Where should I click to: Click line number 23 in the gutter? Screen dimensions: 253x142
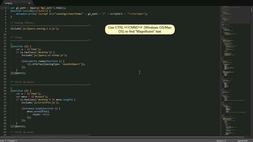(5, 73)
